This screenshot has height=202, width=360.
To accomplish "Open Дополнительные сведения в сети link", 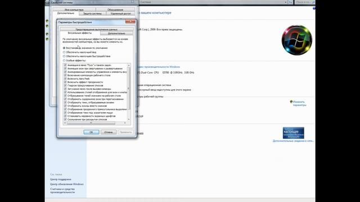I will [293, 141].
